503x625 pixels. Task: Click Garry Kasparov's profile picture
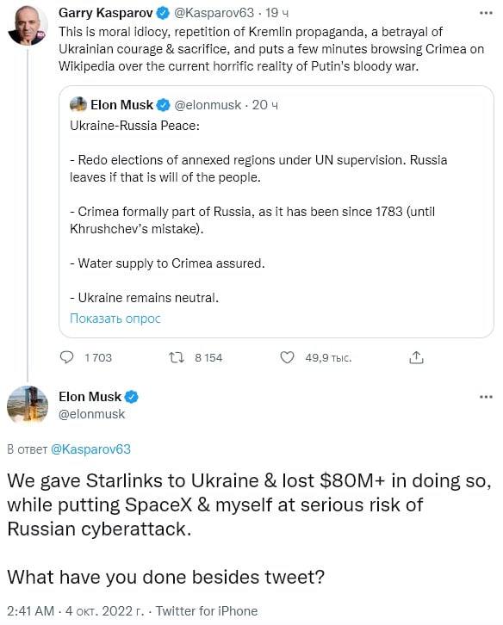[x=28, y=26]
